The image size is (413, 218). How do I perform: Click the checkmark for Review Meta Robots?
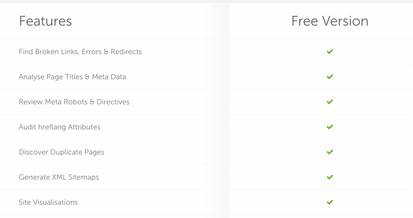(330, 102)
